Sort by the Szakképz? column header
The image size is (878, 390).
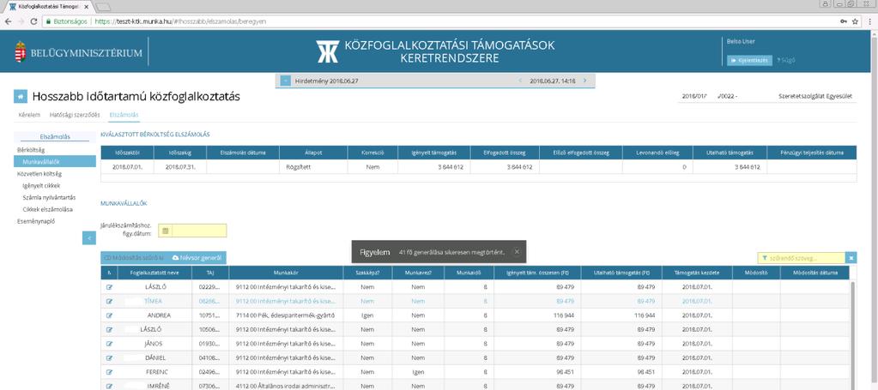click(x=367, y=273)
